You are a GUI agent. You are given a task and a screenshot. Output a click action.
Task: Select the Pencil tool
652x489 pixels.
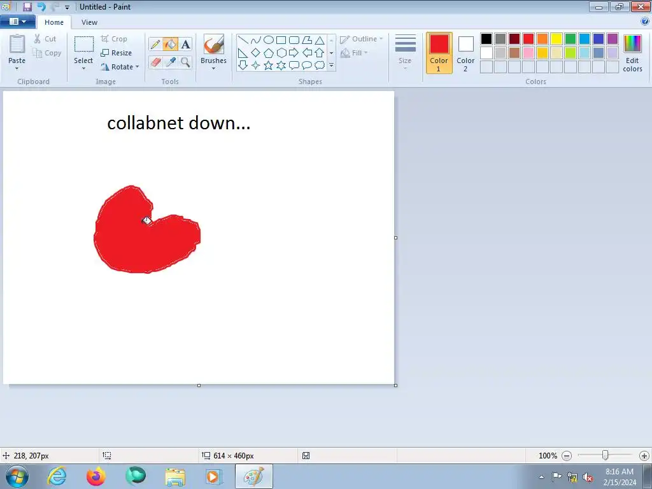(155, 44)
